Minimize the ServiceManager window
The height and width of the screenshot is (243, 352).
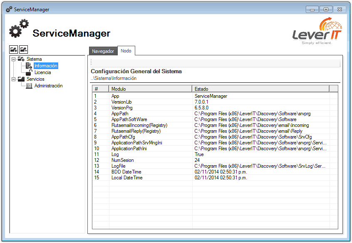coord(312,10)
